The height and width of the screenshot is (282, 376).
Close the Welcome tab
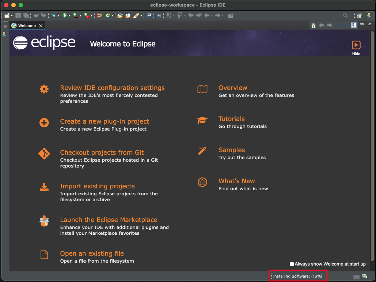pyautogui.click(x=41, y=26)
